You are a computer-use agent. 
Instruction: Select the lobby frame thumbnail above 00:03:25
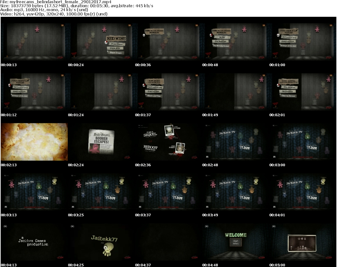(101, 192)
